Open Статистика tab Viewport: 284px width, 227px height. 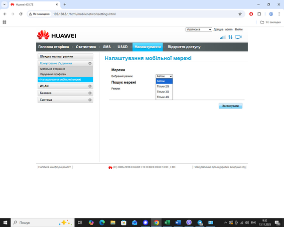coord(86,47)
